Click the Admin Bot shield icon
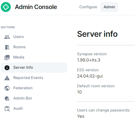 coord(7,98)
